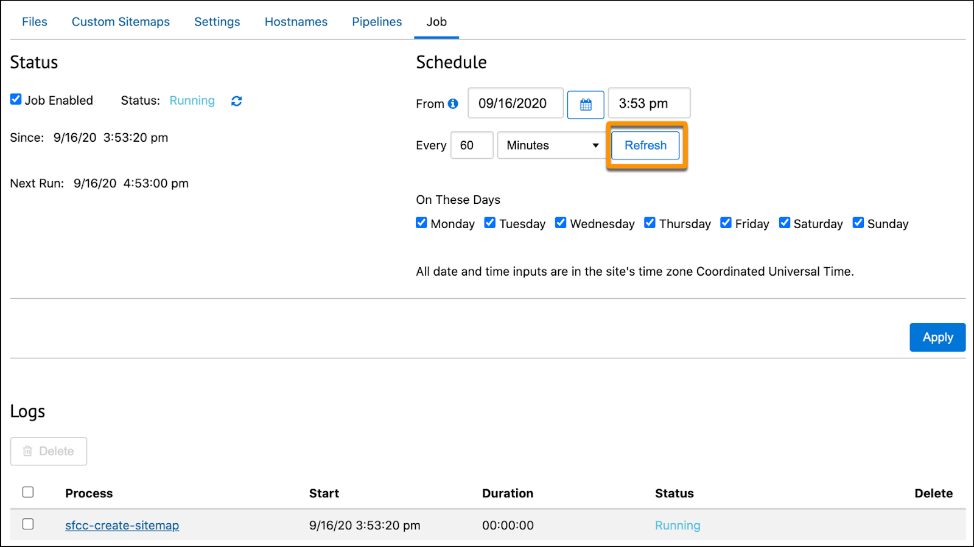Switch to the Pipelines tab
974x547 pixels.
coord(377,22)
